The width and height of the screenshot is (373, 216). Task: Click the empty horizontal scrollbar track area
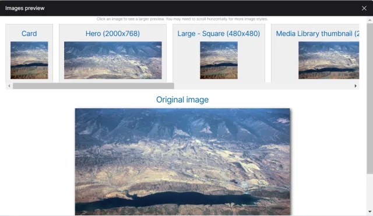pos(263,86)
